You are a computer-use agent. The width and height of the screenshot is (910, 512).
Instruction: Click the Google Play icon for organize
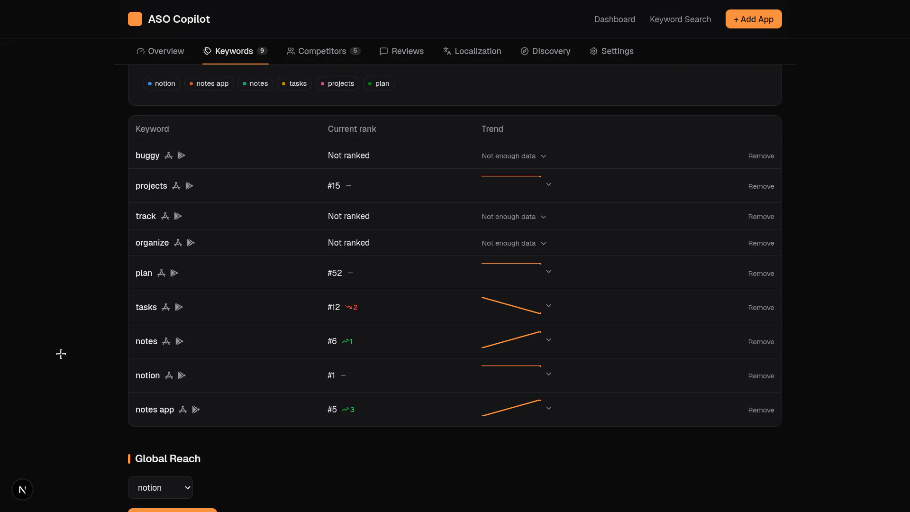[x=191, y=243]
